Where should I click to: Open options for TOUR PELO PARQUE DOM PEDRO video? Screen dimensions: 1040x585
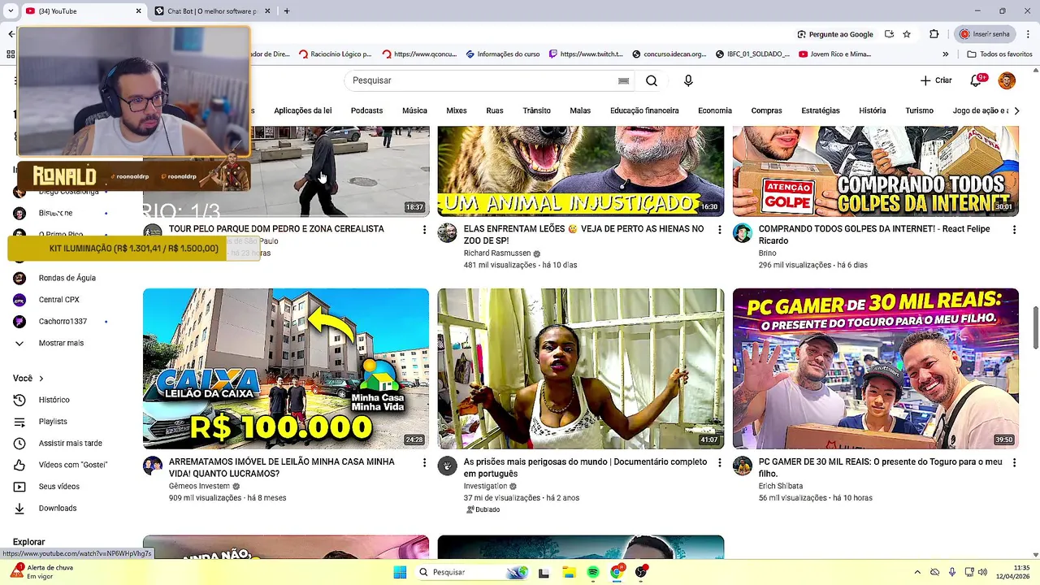tap(424, 230)
